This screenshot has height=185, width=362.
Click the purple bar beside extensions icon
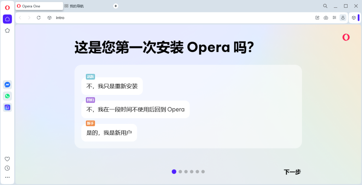[x=358, y=18]
